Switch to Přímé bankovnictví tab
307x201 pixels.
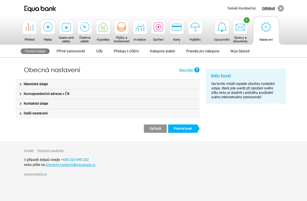pyautogui.click(x=71, y=51)
